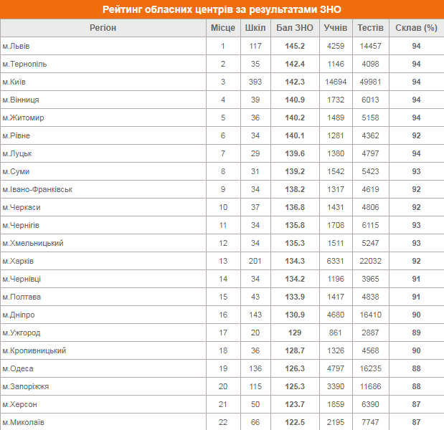444x430 pixels.
Task: Click the 'м.Кропивницький' region cell
Action: coord(34,351)
